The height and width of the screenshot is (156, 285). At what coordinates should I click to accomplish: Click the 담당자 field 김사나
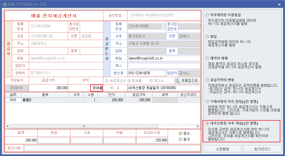[189, 73]
